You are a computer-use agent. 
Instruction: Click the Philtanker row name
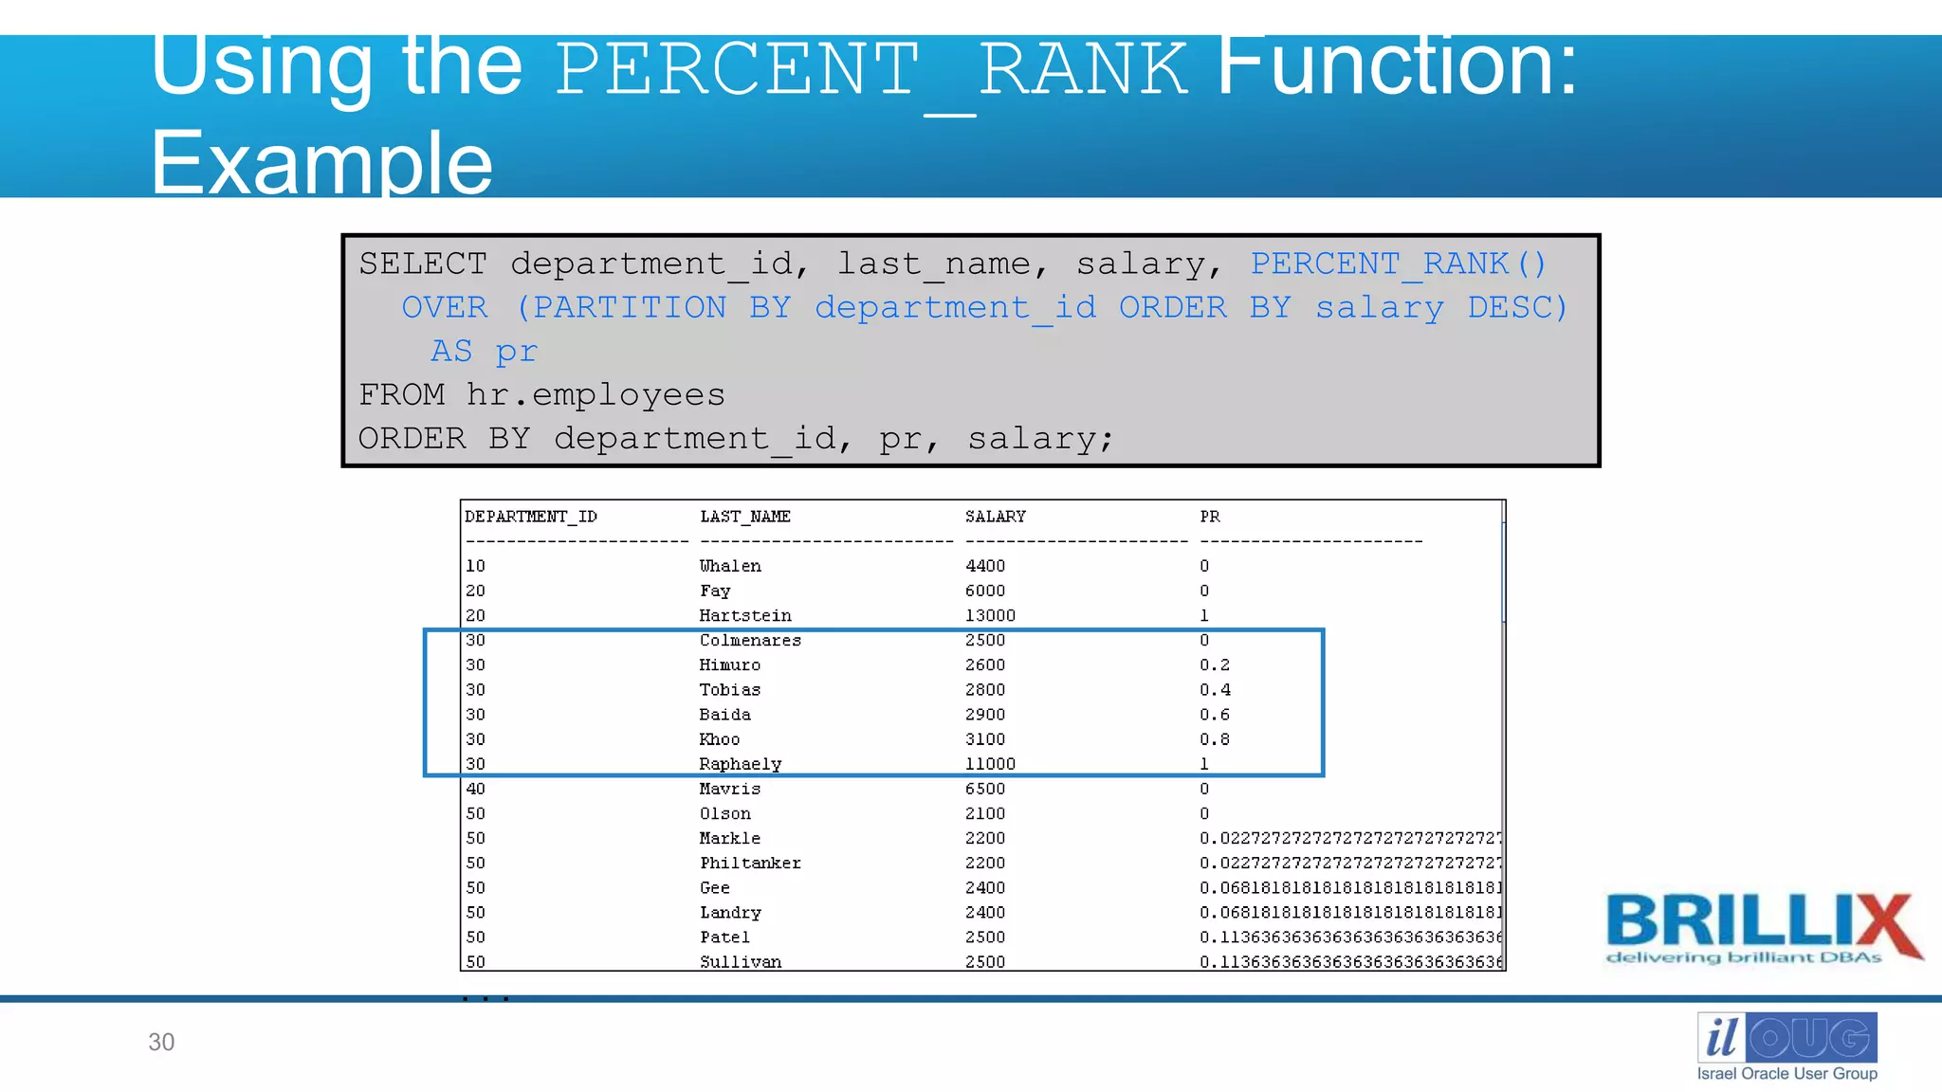[x=750, y=863]
